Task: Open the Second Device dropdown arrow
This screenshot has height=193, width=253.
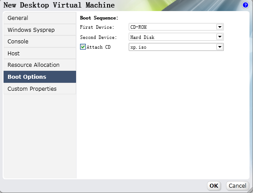Action: (x=219, y=37)
